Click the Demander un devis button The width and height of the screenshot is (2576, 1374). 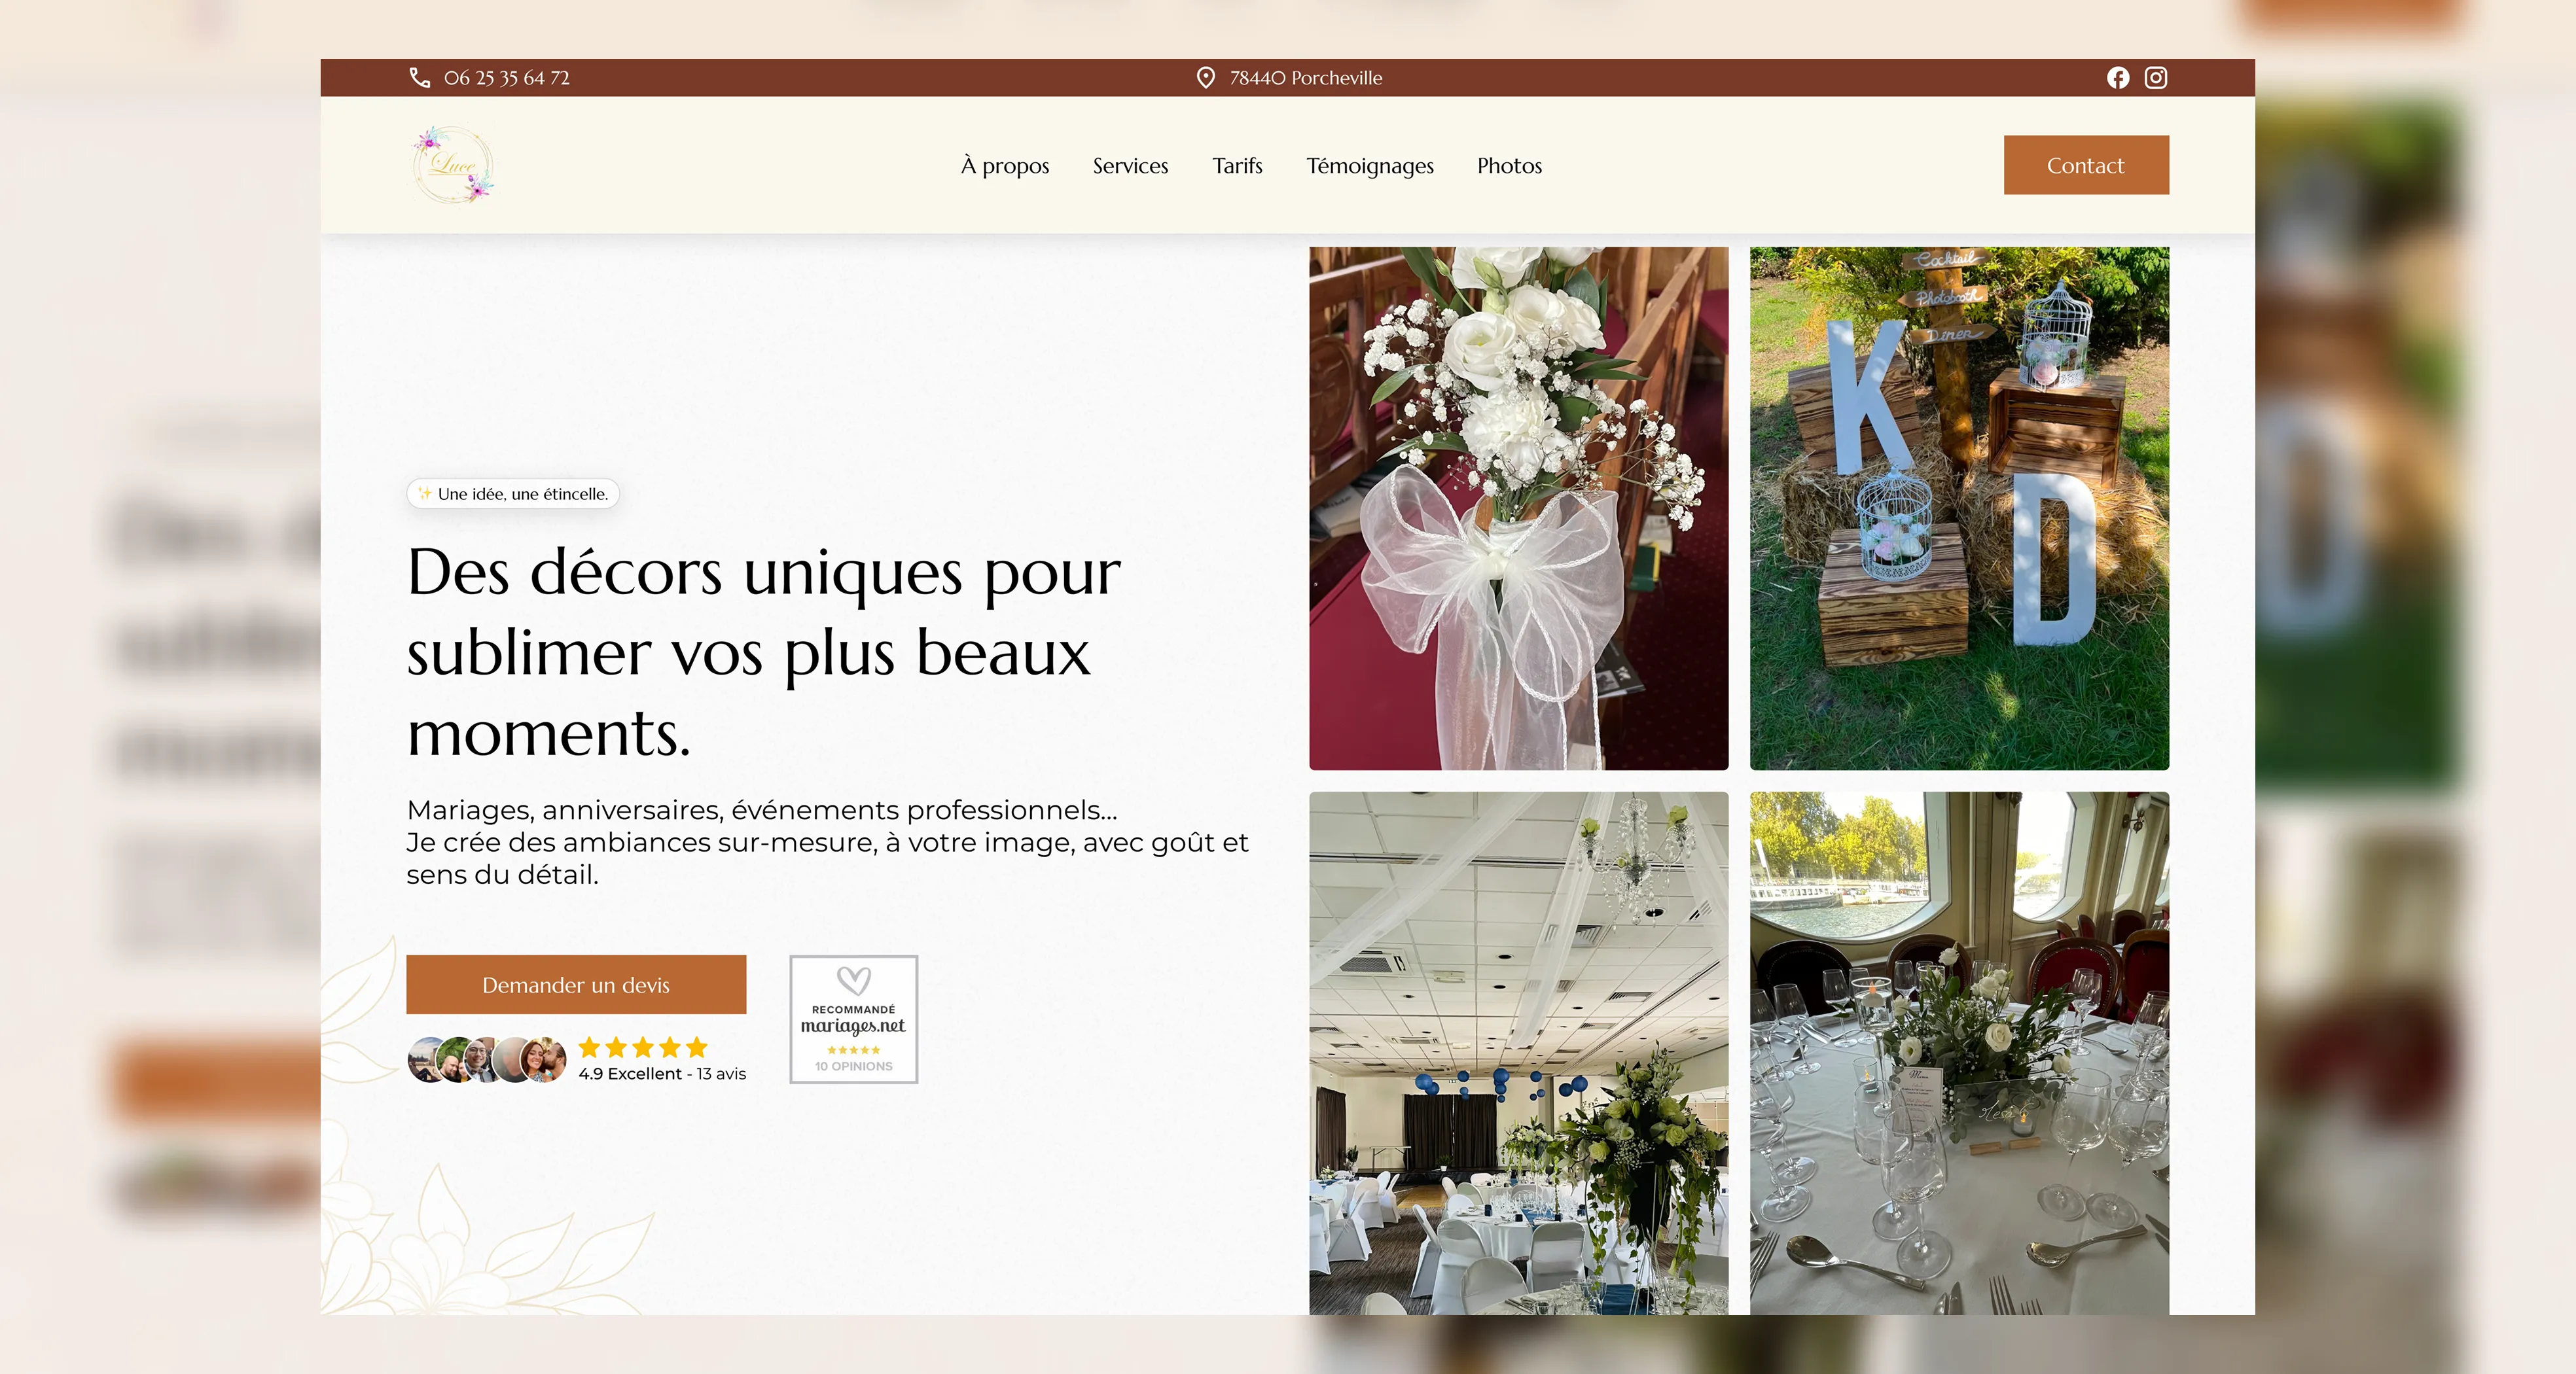click(x=576, y=985)
